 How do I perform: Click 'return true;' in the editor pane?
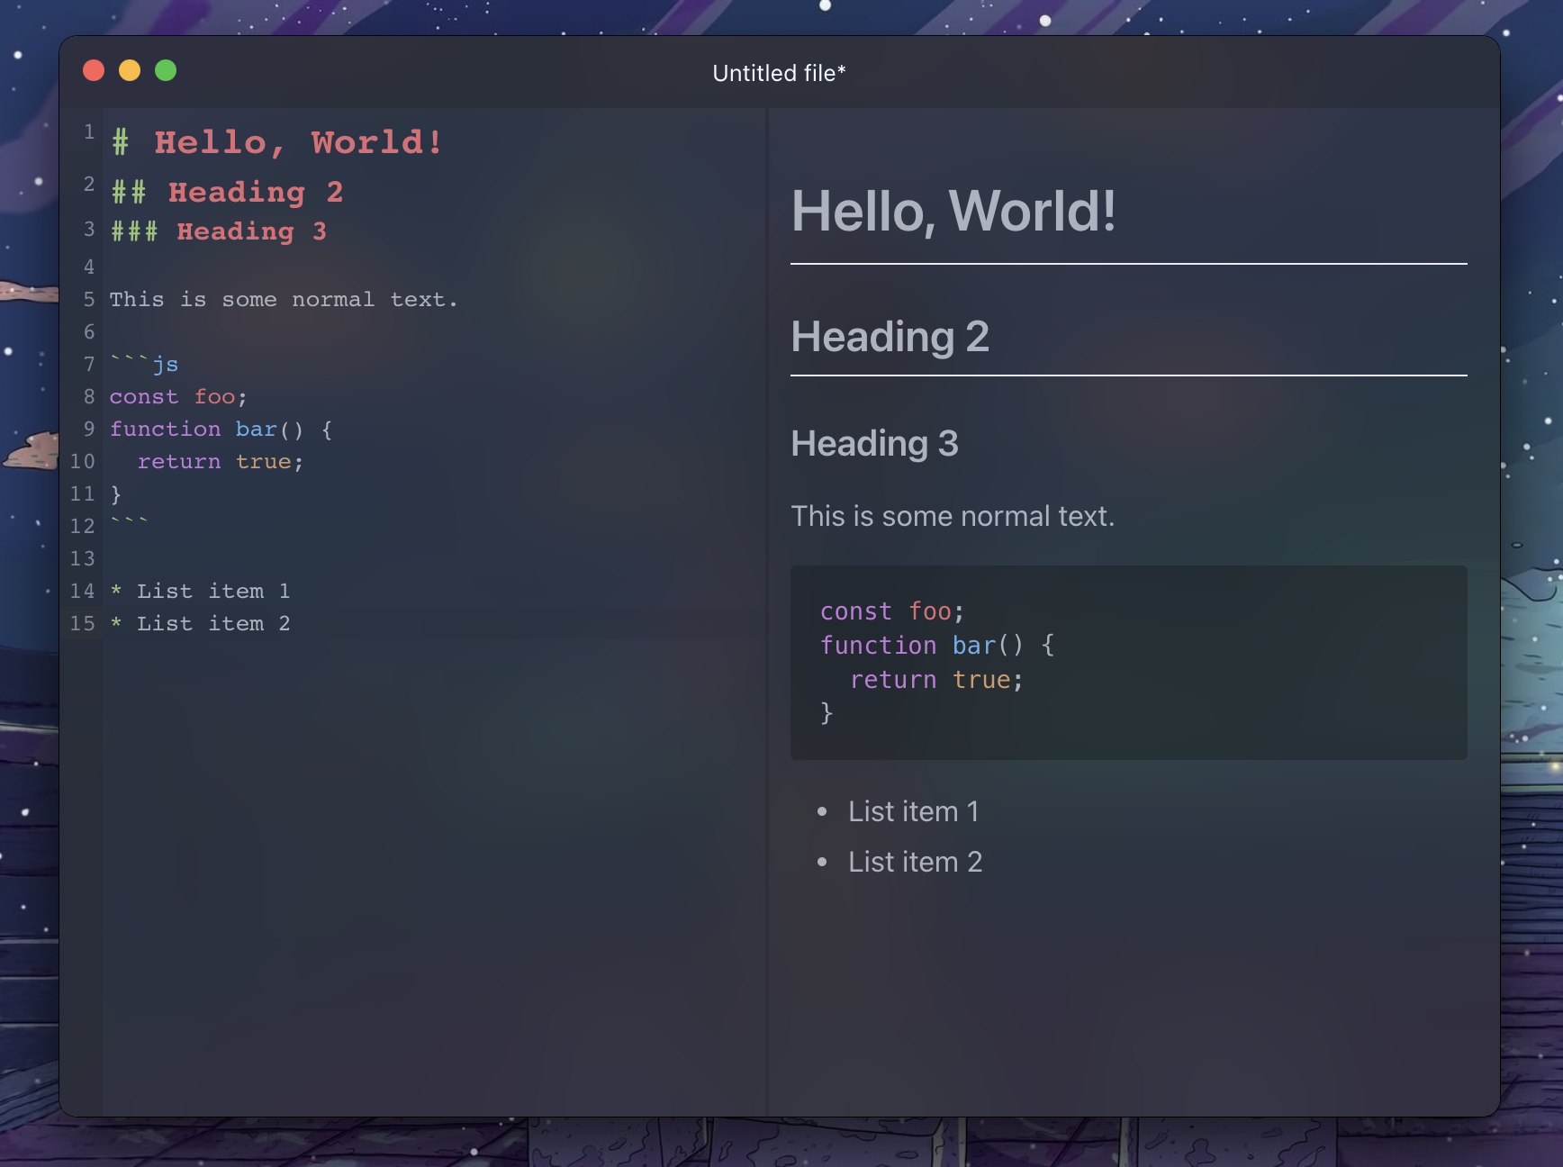pyautogui.click(x=221, y=461)
